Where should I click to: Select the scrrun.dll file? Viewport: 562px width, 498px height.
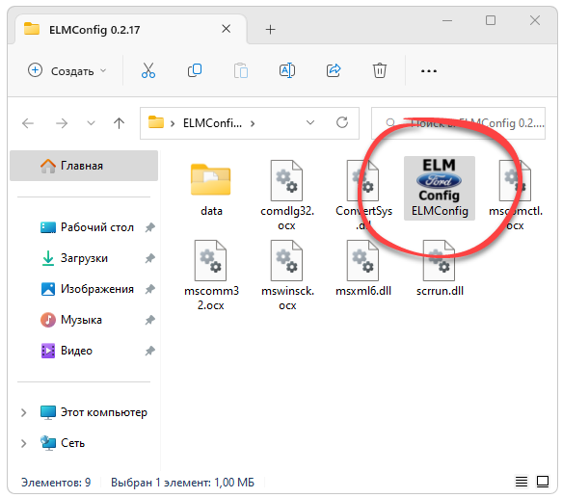point(440,269)
